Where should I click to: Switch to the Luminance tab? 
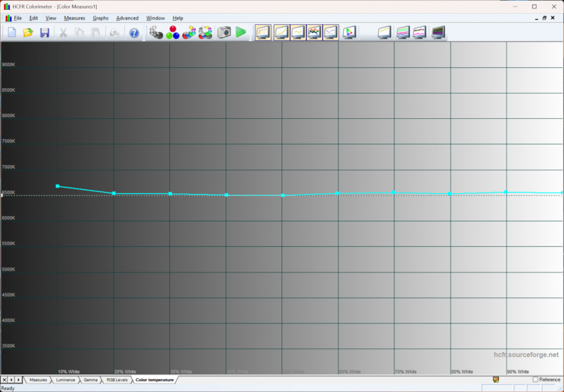click(65, 380)
